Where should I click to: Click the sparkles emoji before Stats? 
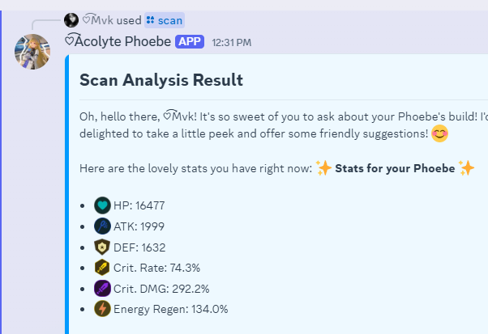point(323,168)
